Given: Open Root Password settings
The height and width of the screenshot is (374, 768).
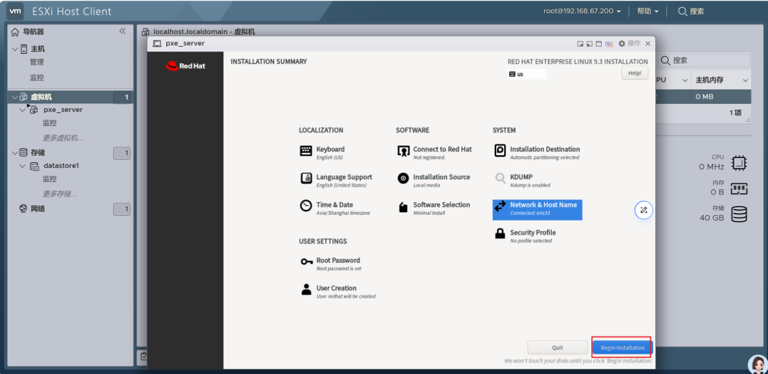Looking at the screenshot, I should [330, 264].
